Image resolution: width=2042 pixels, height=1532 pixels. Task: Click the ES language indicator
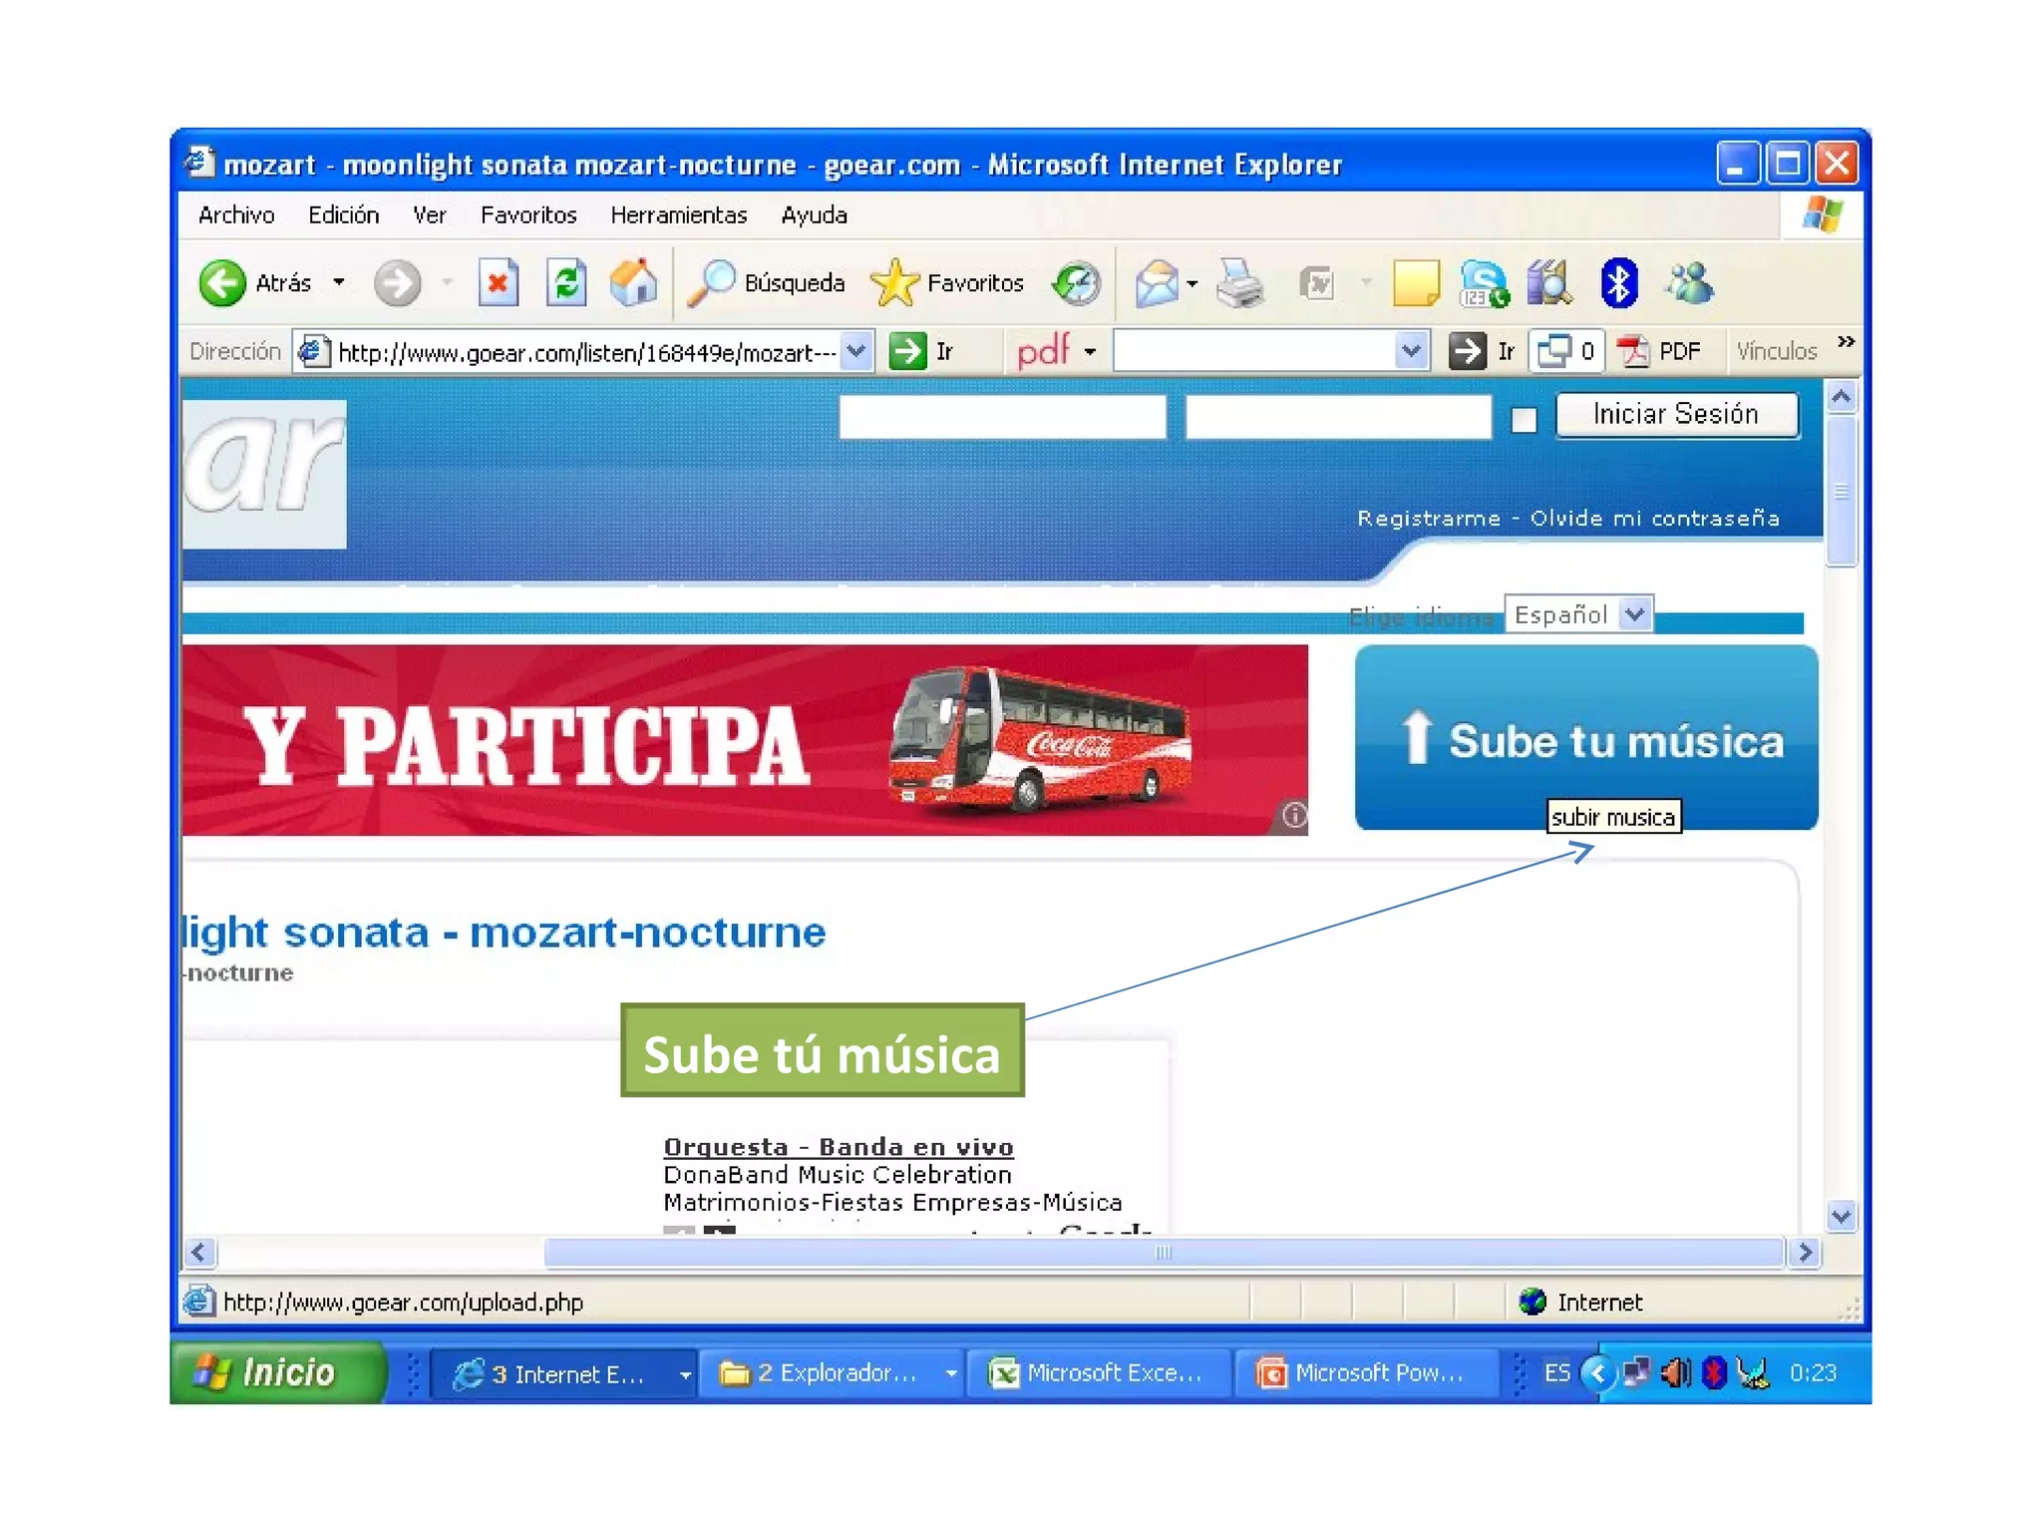[1556, 1373]
